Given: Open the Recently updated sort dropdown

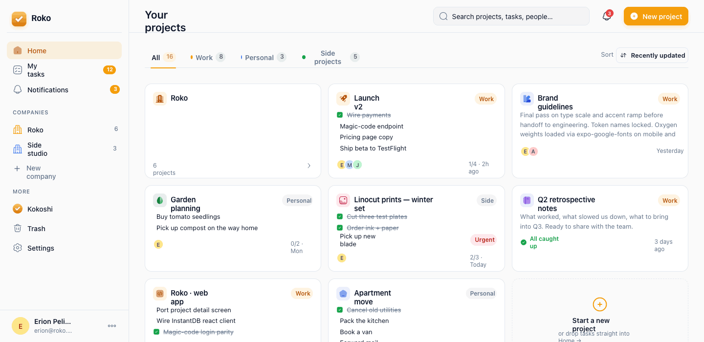Looking at the screenshot, I should click(x=652, y=55).
